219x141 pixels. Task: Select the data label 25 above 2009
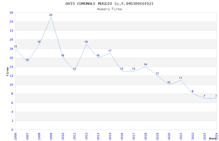51,15
